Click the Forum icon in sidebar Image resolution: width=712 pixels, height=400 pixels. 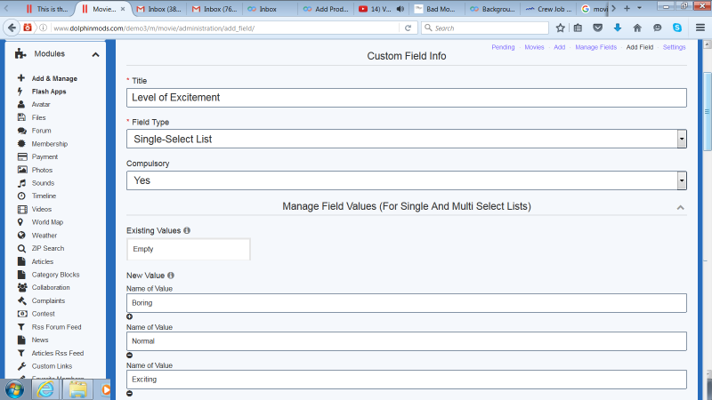tap(21, 131)
